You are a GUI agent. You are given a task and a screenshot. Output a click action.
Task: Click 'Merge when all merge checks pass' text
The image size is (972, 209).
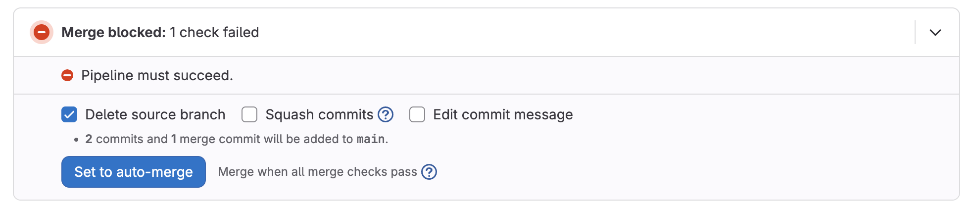point(317,172)
